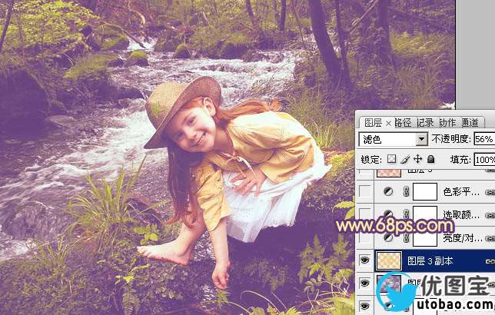Screen dimensions: 495x315
Task: Click the 色彩平... layer mask link icon
Action: pos(407,191)
